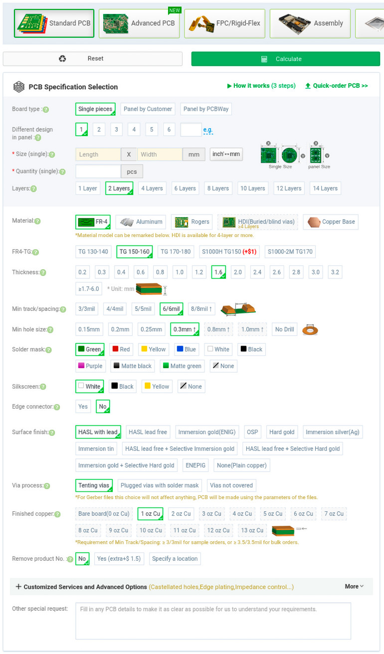Click the Edge connector help icon
Image resolution: width=384 pixels, height=654 pixels.
(57, 407)
